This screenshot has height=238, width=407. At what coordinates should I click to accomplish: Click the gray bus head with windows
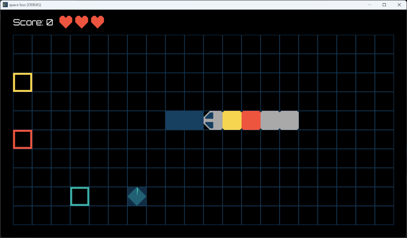coord(213,120)
